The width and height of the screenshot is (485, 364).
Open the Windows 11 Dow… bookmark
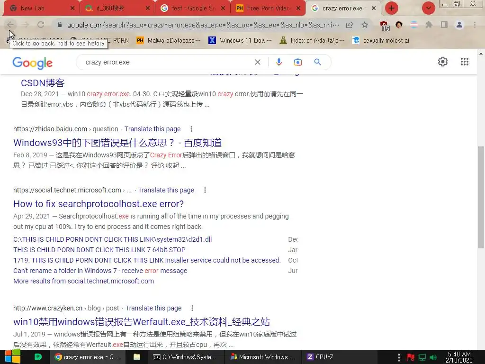point(240,41)
